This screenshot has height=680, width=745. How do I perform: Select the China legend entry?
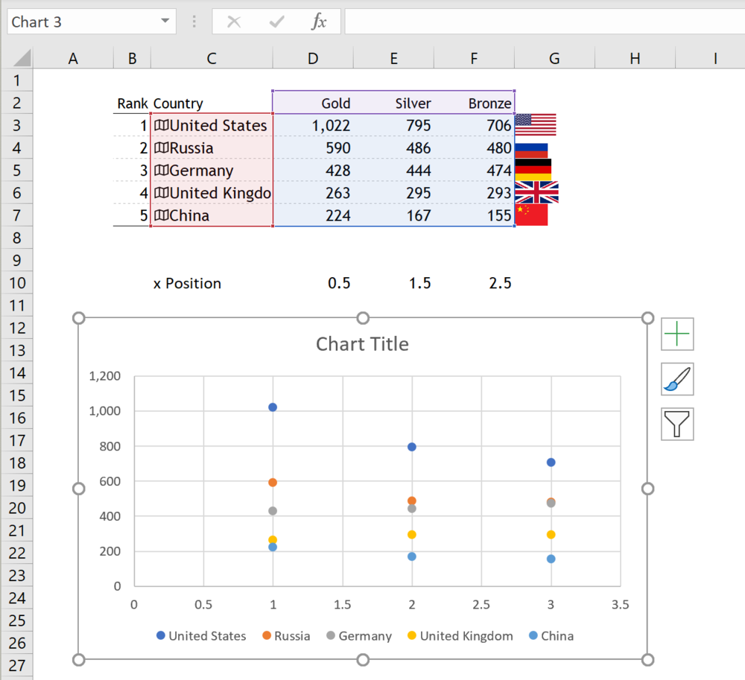[x=551, y=635]
